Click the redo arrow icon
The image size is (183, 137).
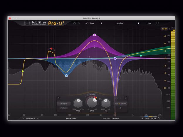79,23
